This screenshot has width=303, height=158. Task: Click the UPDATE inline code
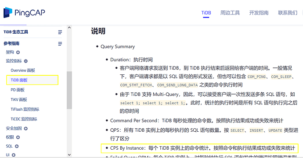click(275, 130)
